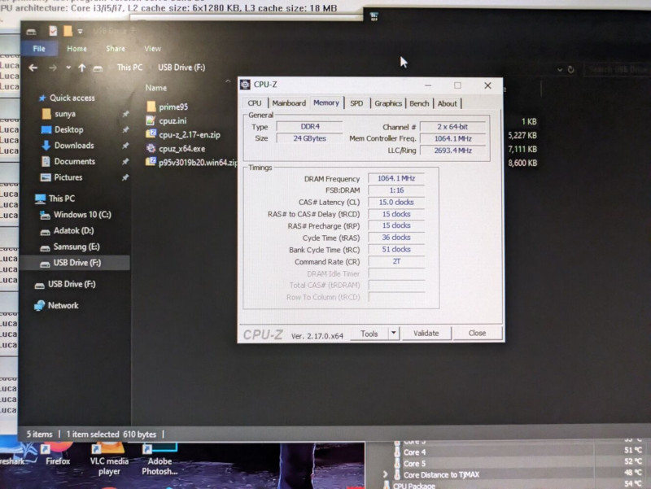Switch to the Mainboard tab
Screen dimensions: 651x489
point(289,103)
